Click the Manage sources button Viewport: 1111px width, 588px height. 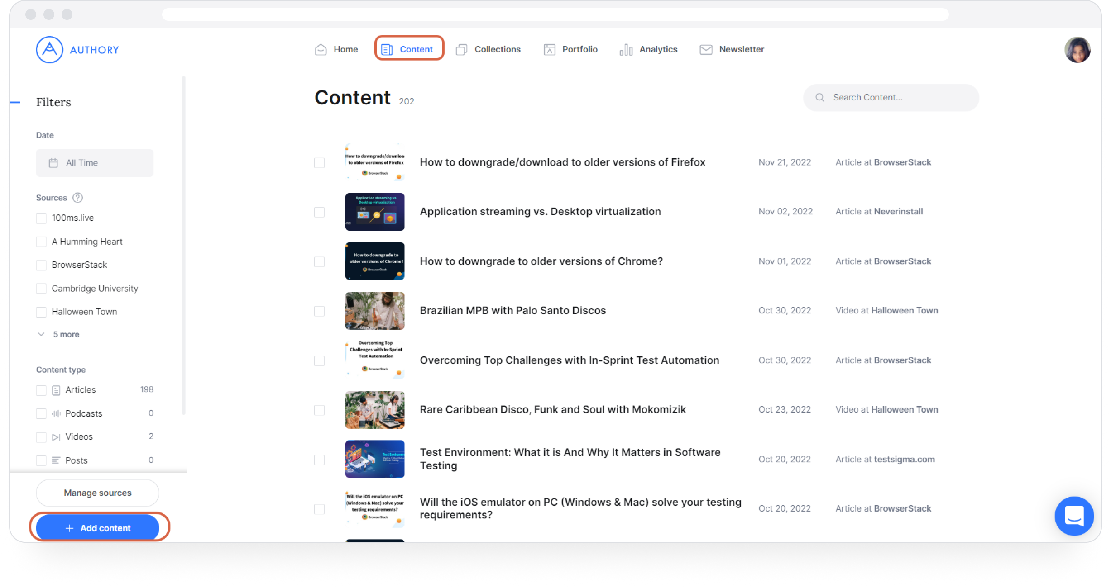(x=98, y=493)
